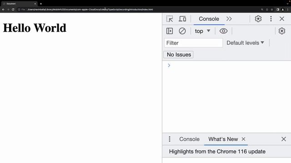Select the Document browser tab

point(19,4)
